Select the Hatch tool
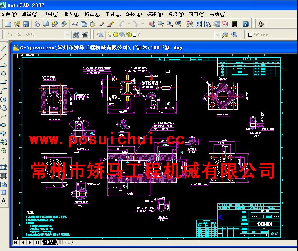Image resolution: width=298 pixels, height=251 pixels. pyautogui.click(x=3, y=167)
